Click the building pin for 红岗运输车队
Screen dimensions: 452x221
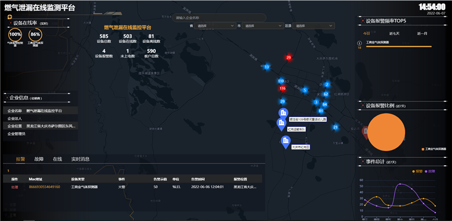281,125
